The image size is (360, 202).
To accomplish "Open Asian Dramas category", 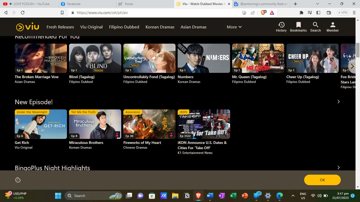I will [193, 27].
